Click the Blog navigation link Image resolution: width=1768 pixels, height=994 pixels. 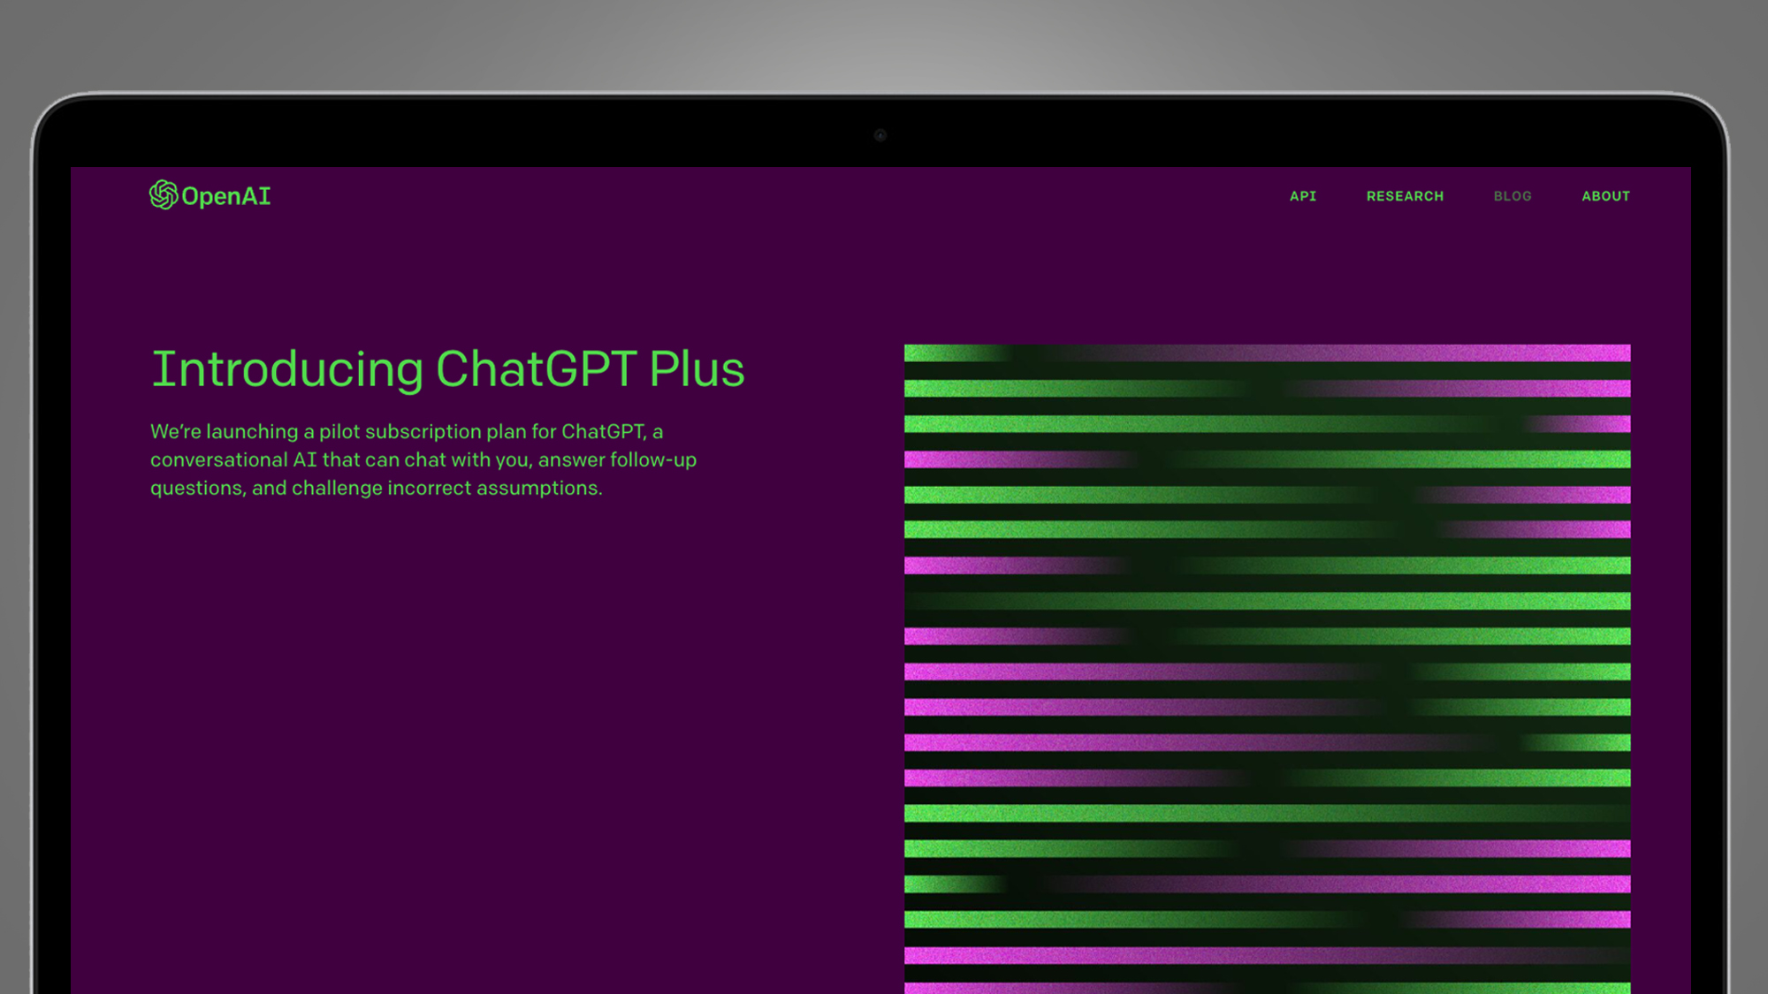(x=1512, y=195)
